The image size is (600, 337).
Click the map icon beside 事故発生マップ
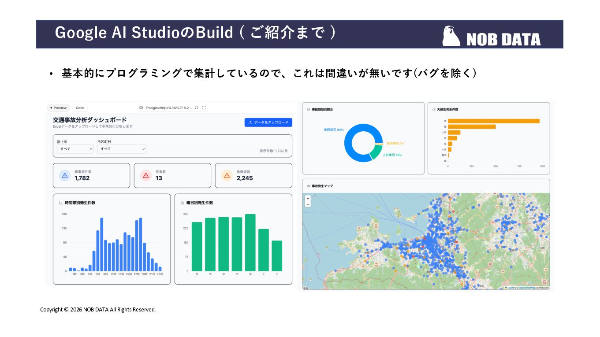click(x=309, y=186)
